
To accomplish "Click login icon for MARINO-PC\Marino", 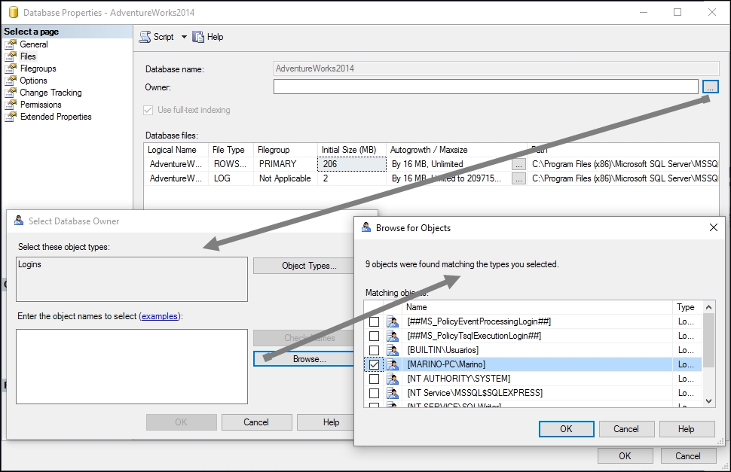I will [x=393, y=364].
